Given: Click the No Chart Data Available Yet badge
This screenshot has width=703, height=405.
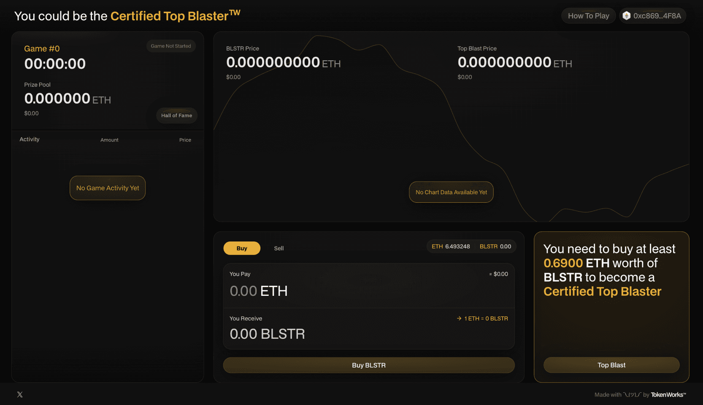Looking at the screenshot, I should (x=451, y=192).
